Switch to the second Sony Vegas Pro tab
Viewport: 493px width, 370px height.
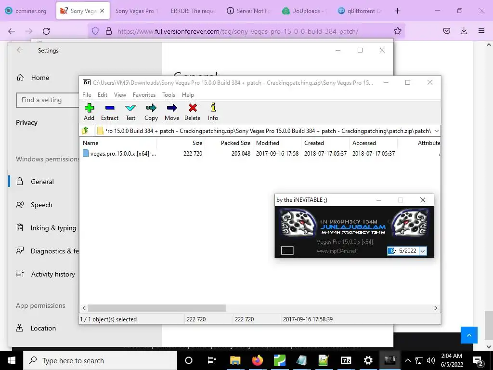[136, 11]
